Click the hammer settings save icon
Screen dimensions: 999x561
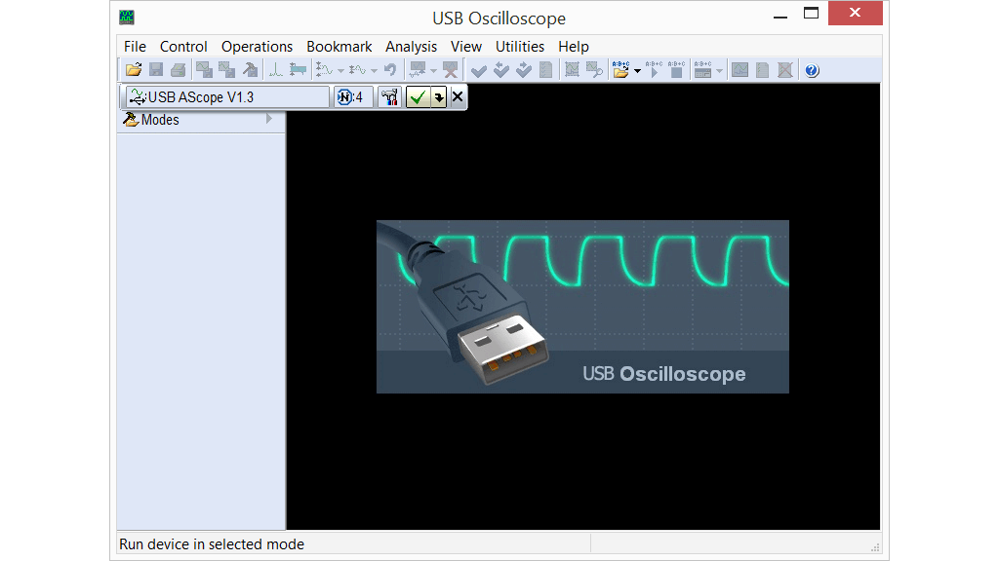(x=250, y=70)
